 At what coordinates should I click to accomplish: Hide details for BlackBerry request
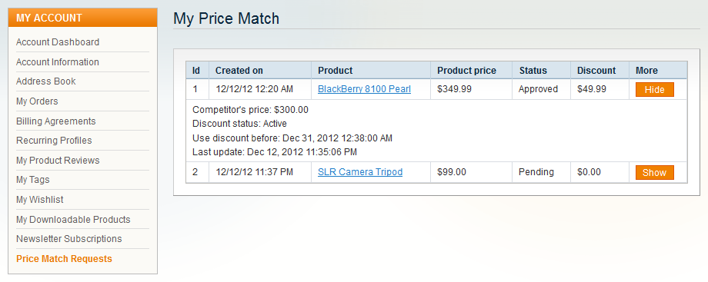click(x=655, y=89)
